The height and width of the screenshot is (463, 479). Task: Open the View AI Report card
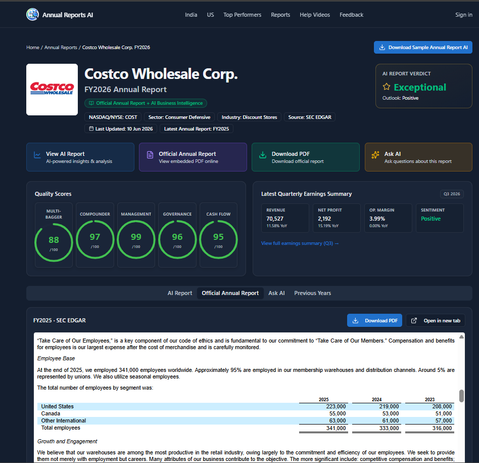pos(80,157)
